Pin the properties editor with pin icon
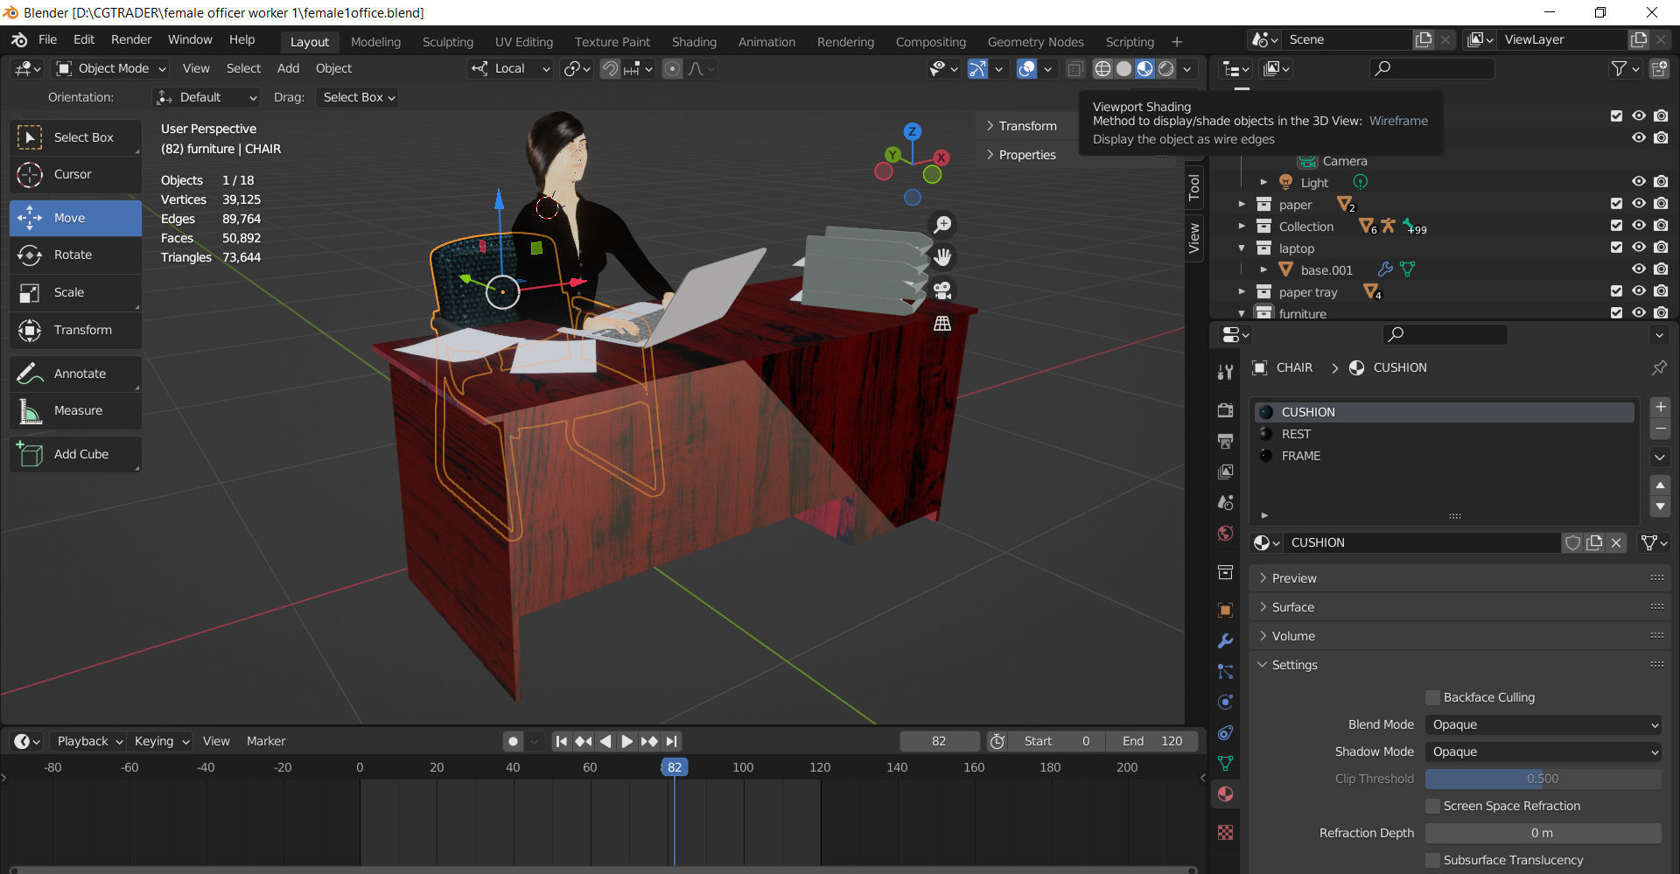Screen dimensions: 1680x874 tap(1659, 367)
